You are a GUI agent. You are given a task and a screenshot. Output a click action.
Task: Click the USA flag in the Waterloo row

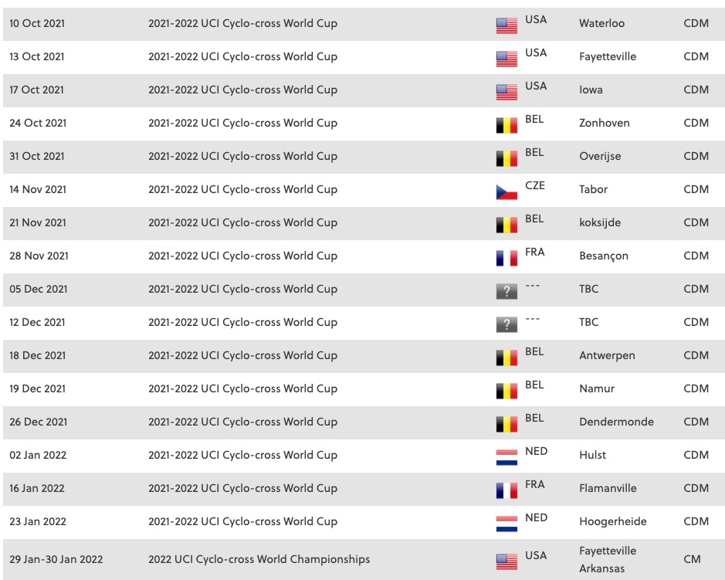click(506, 25)
